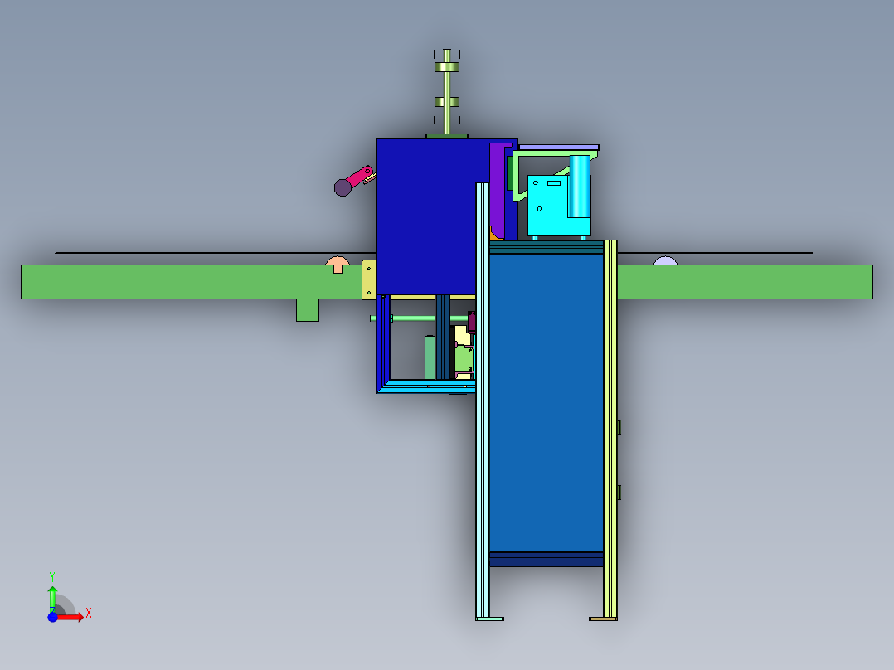Screen dimensions: 894x670
Task: Select the peach mushroom-shaped part on left beam
Action: [x=338, y=265]
